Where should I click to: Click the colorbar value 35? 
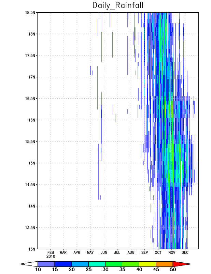[x=122, y=270]
